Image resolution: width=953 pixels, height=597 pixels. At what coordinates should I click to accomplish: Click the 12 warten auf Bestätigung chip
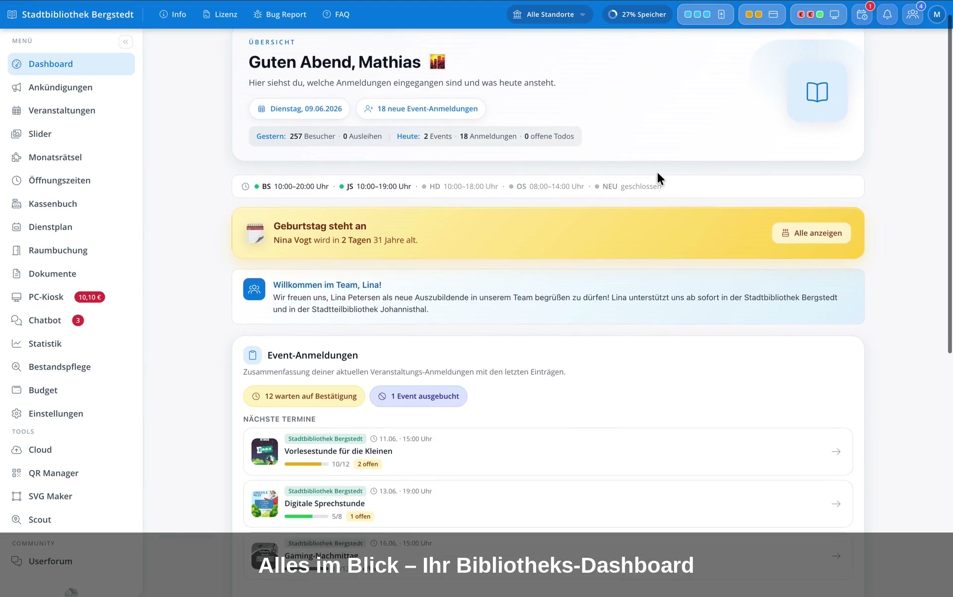(304, 396)
